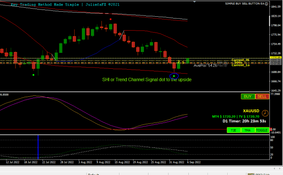Image resolution: width=283 pixels, height=175 pixels.
Task: Click the red SELL button
Action: click(x=262, y=96)
